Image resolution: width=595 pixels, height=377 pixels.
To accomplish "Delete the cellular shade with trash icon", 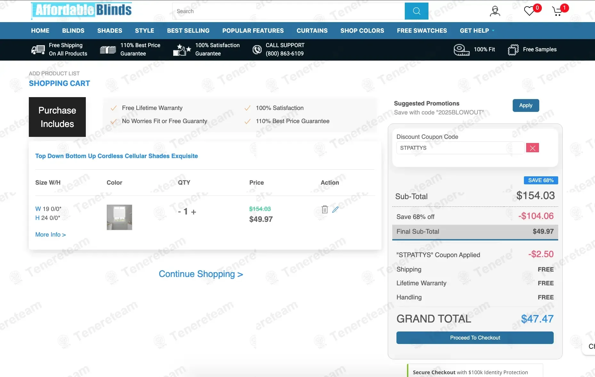I will (325, 210).
